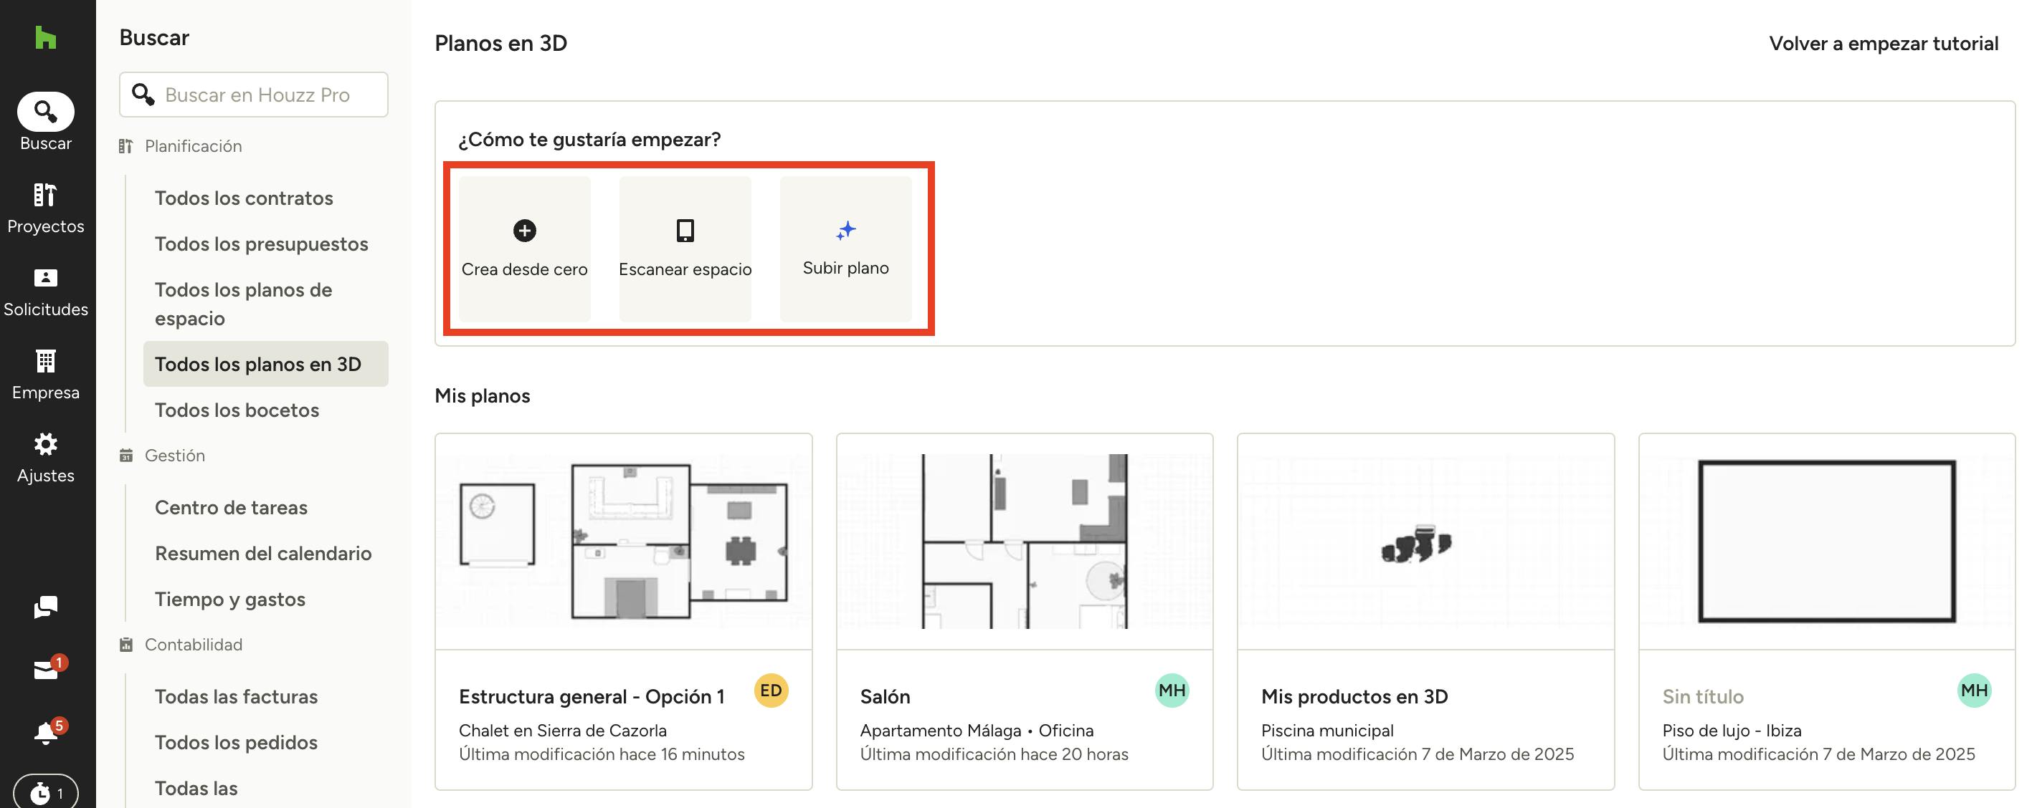Click the timer button in sidebar
The height and width of the screenshot is (808, 2032).
45,792
